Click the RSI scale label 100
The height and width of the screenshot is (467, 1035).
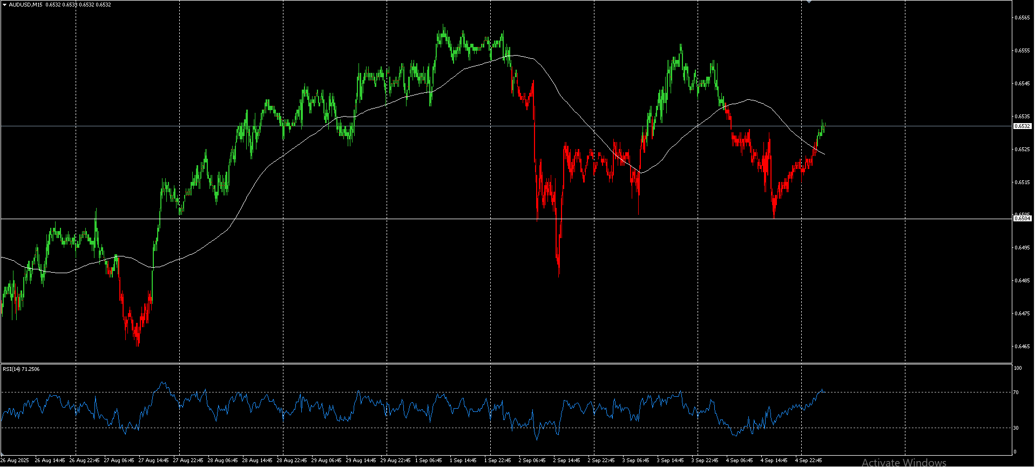(1018, 368)
